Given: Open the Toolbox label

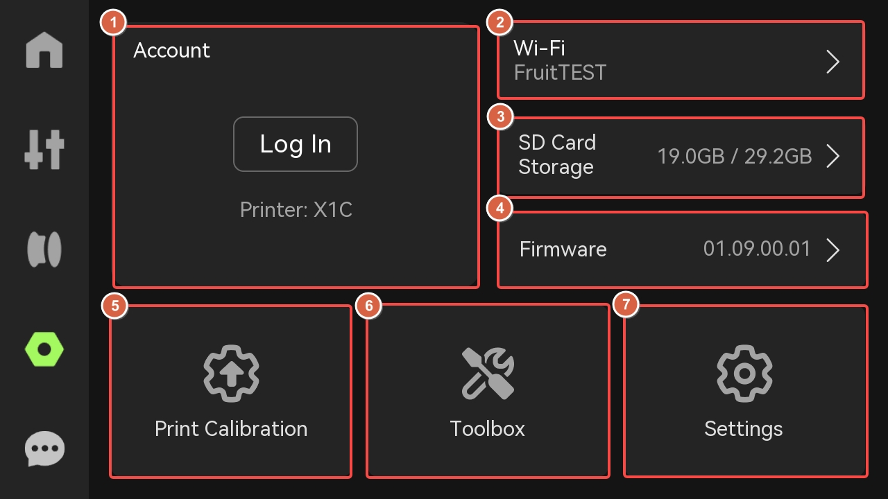Looking at the screenshot, I should [x=488, y=429].
